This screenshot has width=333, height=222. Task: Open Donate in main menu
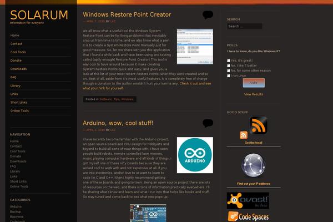pyautogui.click(x=16, y=60)
